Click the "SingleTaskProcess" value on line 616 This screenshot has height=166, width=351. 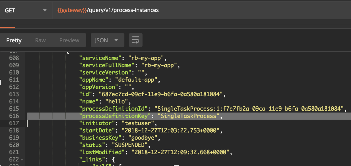tap(189, 116)
